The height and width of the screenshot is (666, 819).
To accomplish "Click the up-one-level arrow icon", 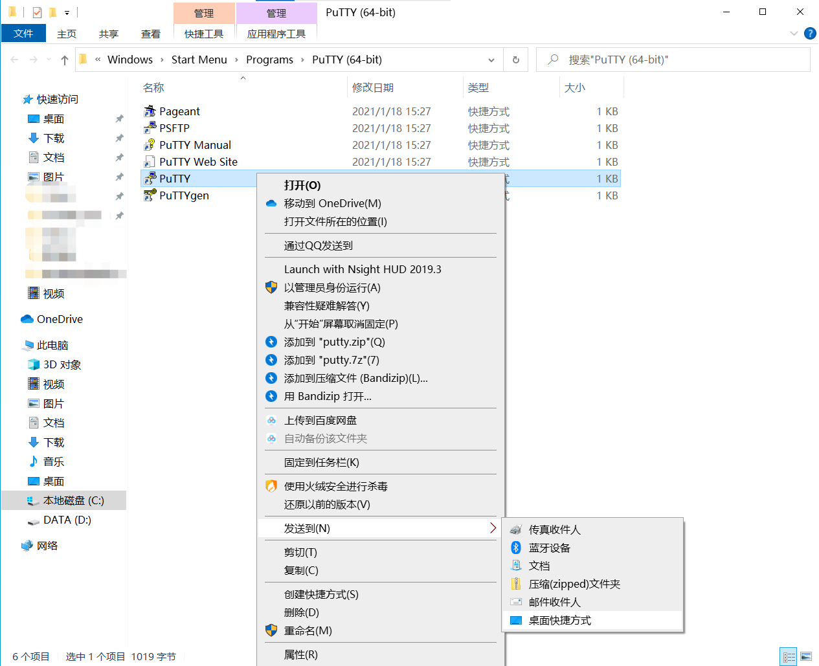I will tap(64, 60).
